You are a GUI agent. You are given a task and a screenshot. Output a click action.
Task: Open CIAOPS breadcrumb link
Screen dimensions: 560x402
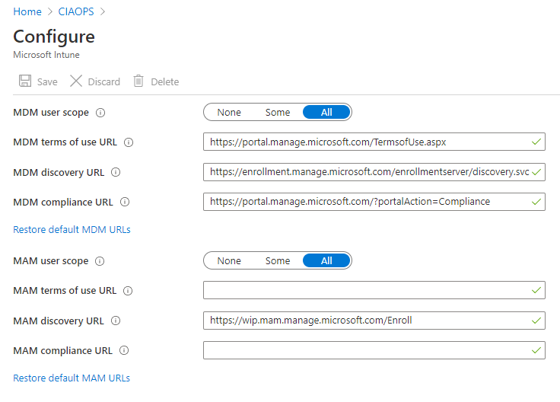pyautogui.click(x=77, y=11)
